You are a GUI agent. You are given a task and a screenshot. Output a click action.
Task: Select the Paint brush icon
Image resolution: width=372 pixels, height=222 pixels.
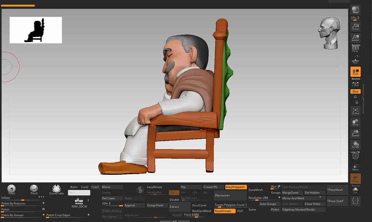coord(12,190)
